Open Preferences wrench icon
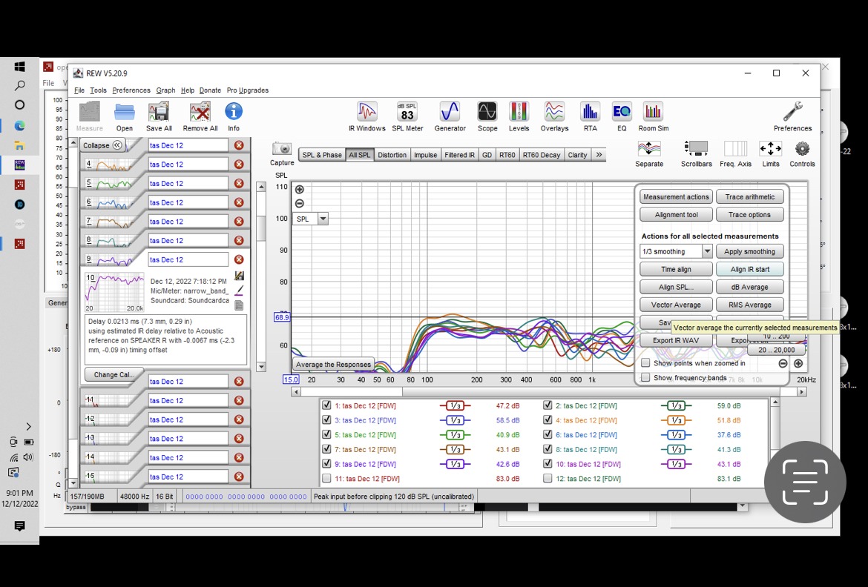 tap(793, 116)
